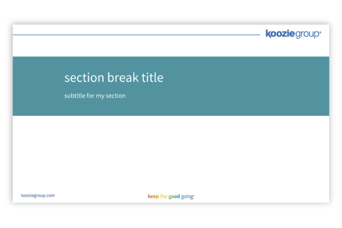This screenshot has width=342, height=228.
Task: Select the green word "good" in the tagline
Action: click(x=174, y=197)
